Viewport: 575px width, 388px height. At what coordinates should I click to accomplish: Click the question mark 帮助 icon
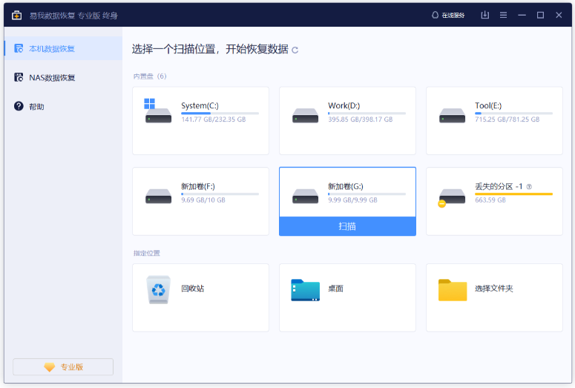(x=19, y=106)
